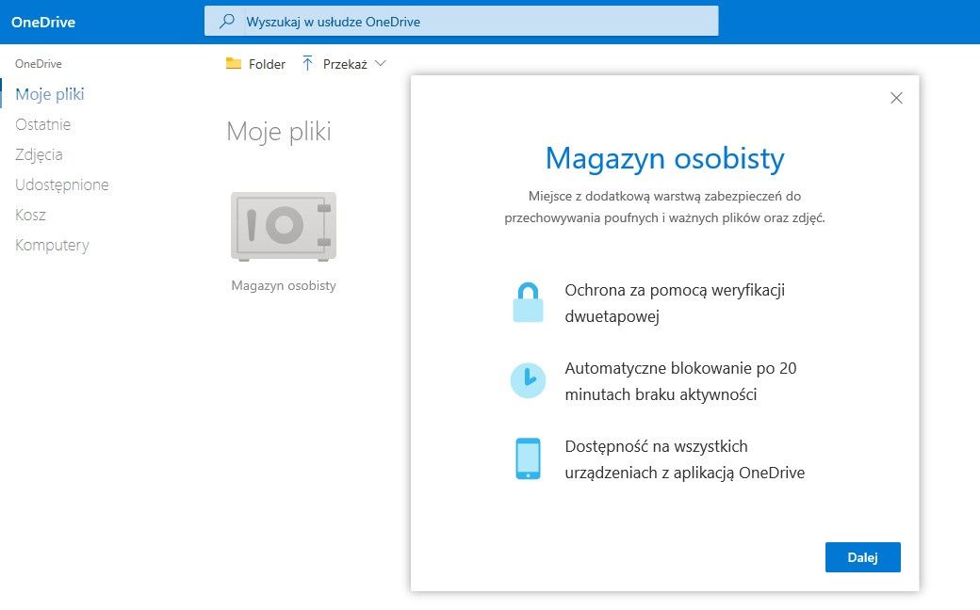Open Komputery section
Screen dimensions: 980x610
(x=52, y=246)
